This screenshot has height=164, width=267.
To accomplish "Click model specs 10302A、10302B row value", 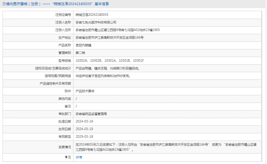I will point(110,60).
